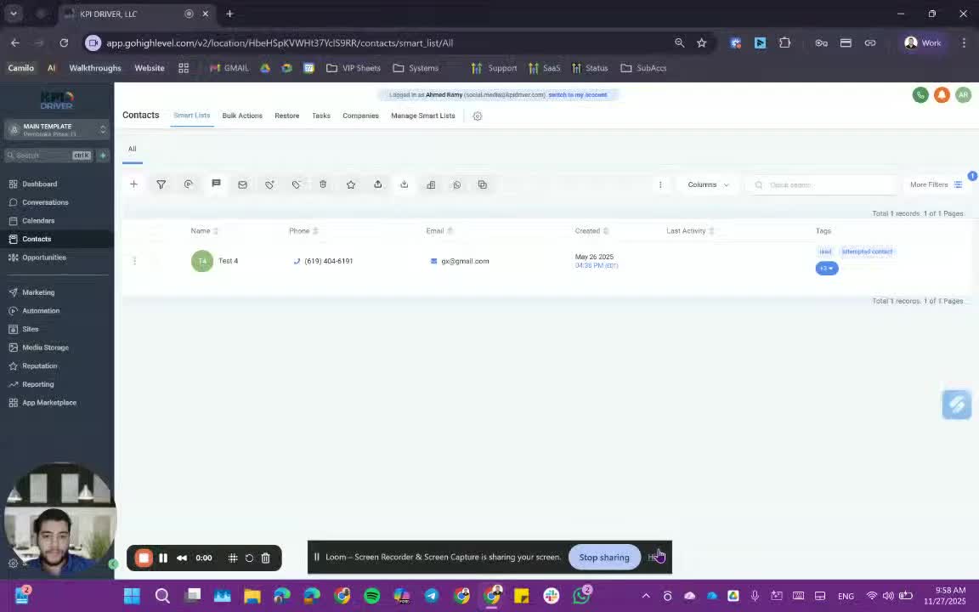Image resolution: width=979 pixels, height=612 pixels.
Task: Click the Add Tag icon
Action: coord(269,184)
